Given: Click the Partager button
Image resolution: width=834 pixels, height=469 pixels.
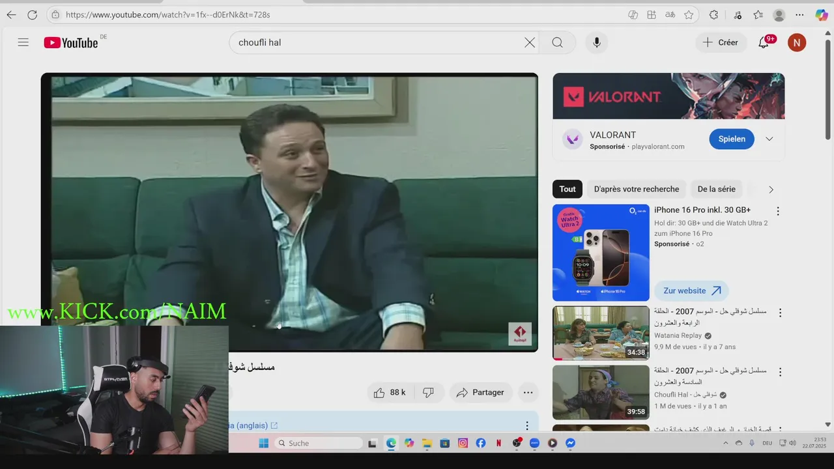Looking at the screenshot, I should (x=480, y=392).
